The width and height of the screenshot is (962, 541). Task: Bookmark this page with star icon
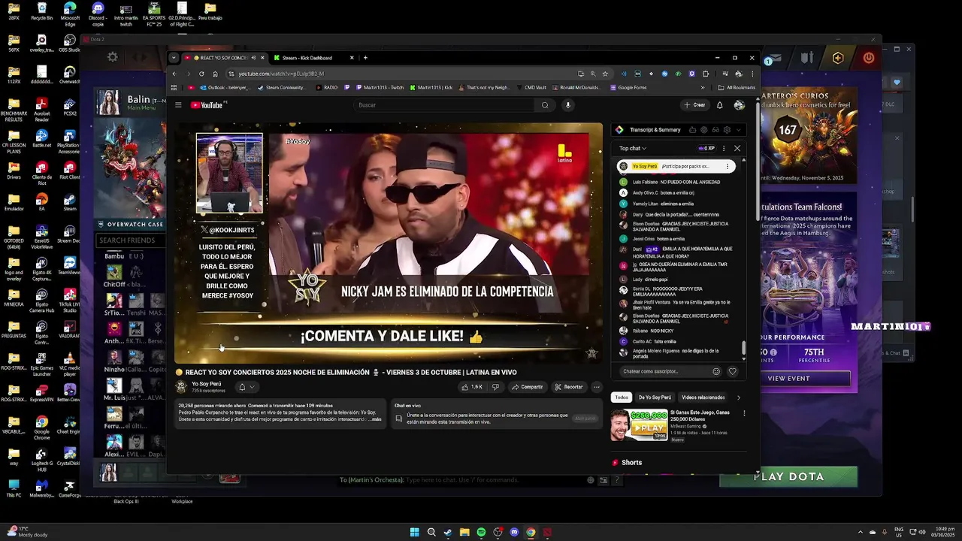605,74
